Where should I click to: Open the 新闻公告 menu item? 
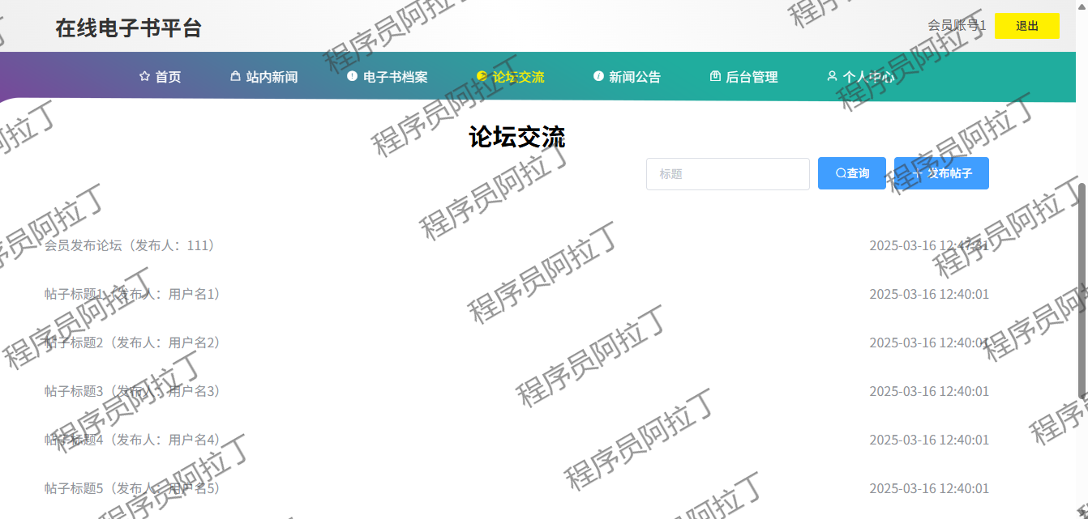628,77
